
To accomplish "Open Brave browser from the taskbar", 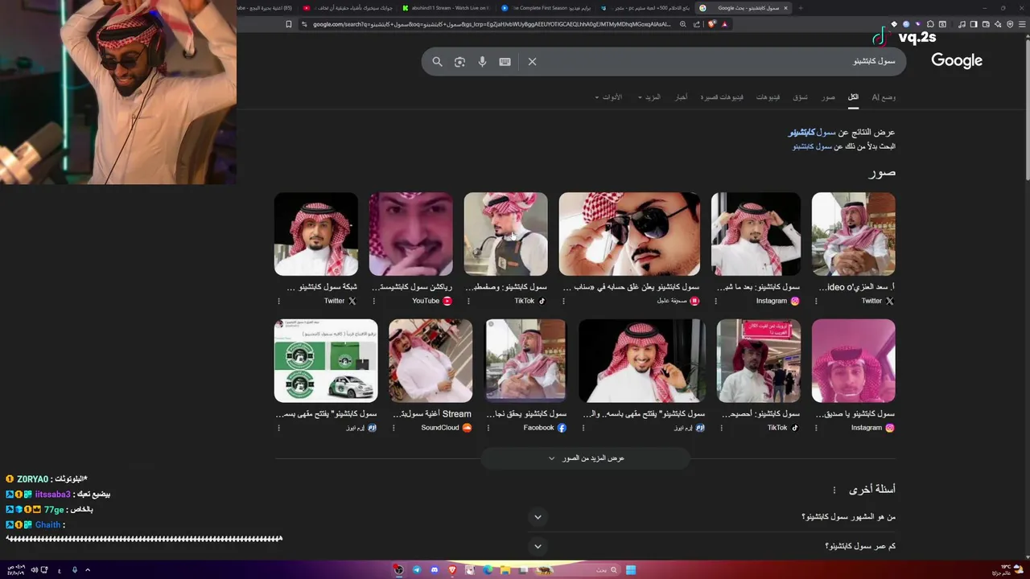I will (452, 570).
